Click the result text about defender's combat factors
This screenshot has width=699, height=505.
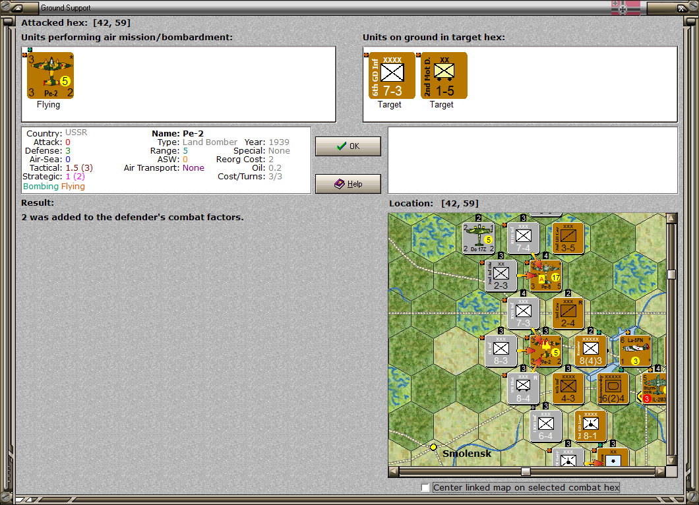click(133, 217)
